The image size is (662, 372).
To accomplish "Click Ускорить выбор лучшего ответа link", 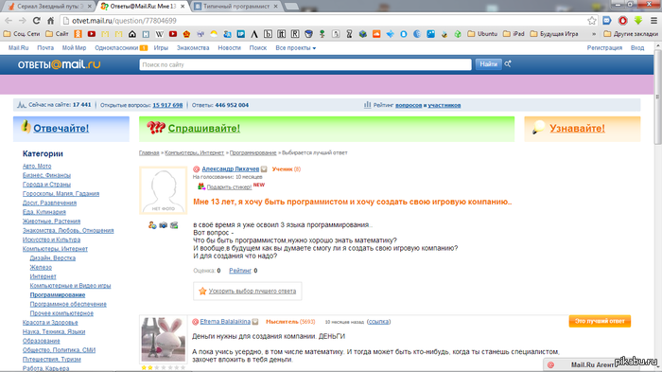I will (253, 292).
